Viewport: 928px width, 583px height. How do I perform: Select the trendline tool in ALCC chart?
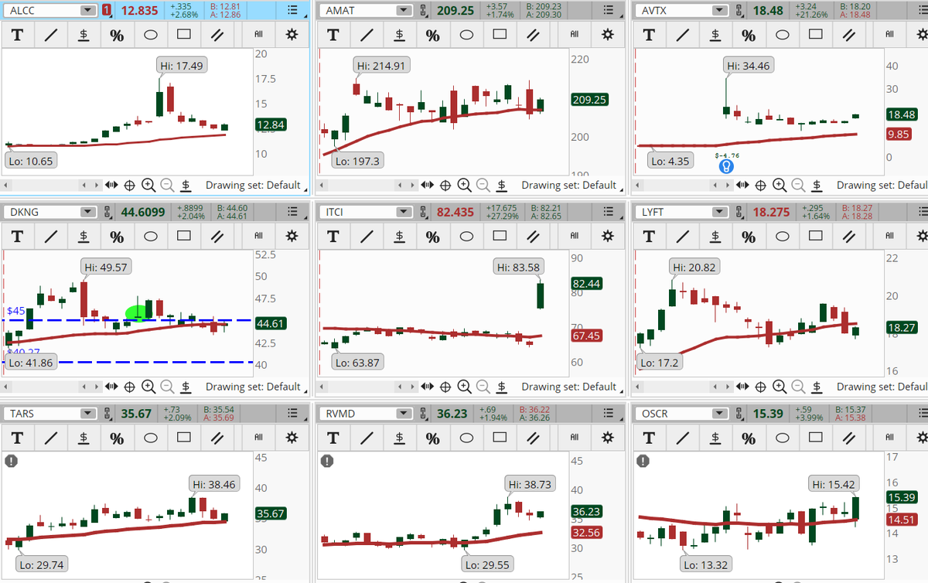[x=50, y=36]
